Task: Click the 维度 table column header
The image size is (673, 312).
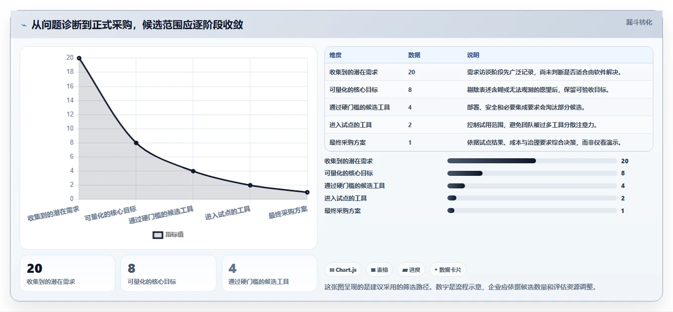Action: click(335, 55)
